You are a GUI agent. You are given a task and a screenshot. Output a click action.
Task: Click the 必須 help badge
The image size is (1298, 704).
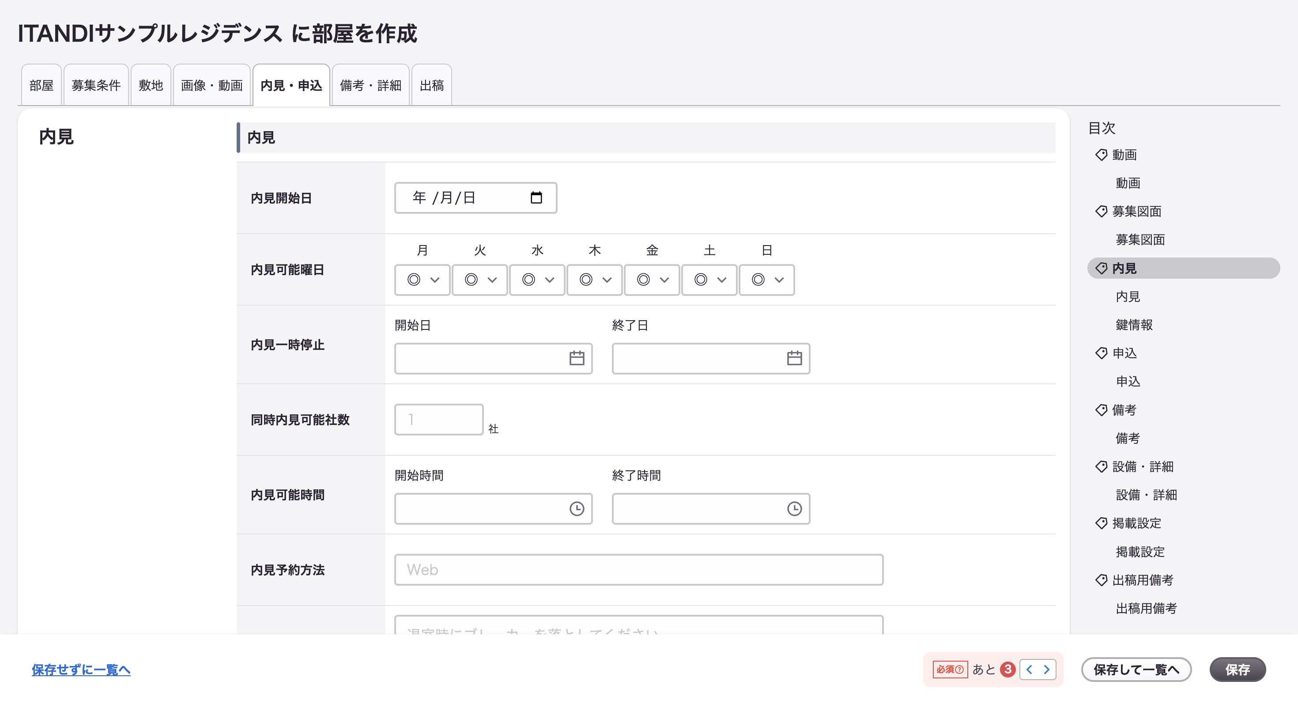coord(950,669)
